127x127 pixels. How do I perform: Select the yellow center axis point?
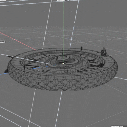(x=63, y=63)
